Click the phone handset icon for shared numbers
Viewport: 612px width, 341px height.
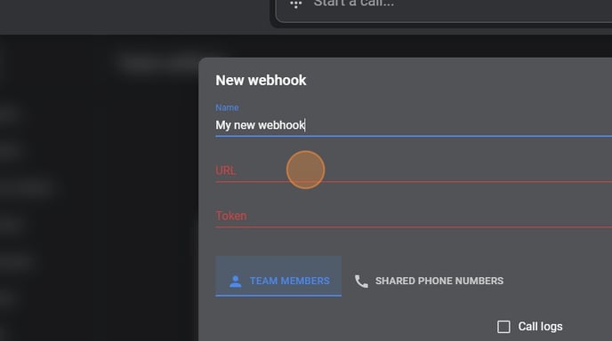pyautogui.click(x=361, y=281)
